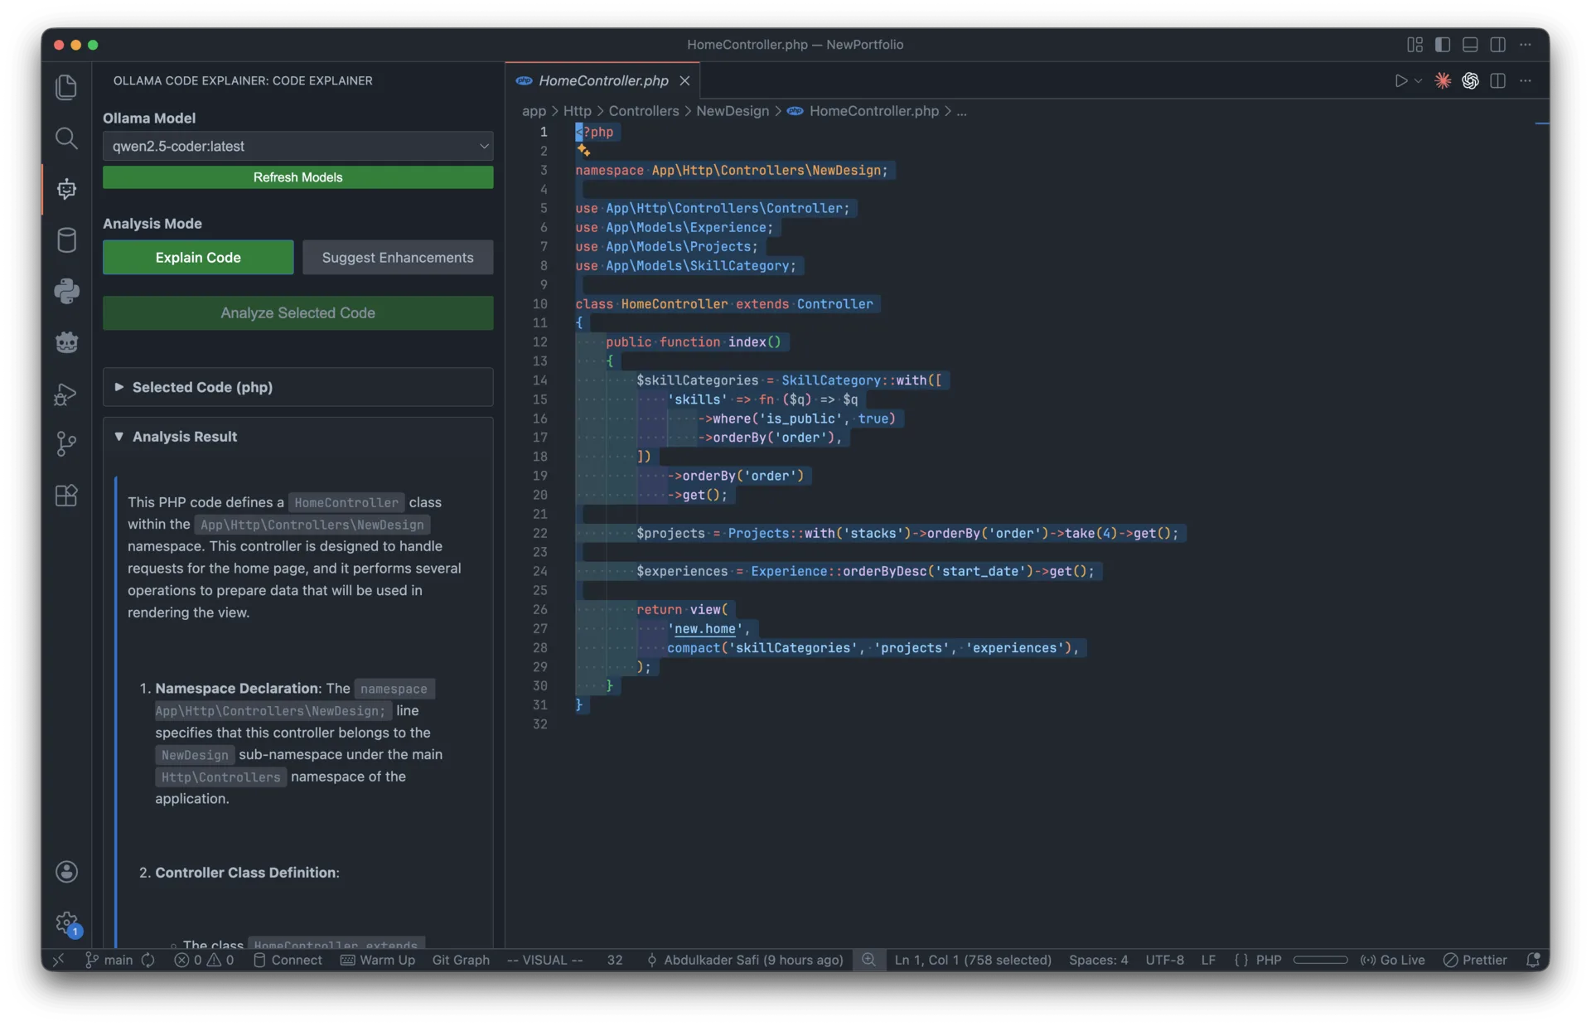Toggle Secondary Side Bar visibility

[1497, 45]
